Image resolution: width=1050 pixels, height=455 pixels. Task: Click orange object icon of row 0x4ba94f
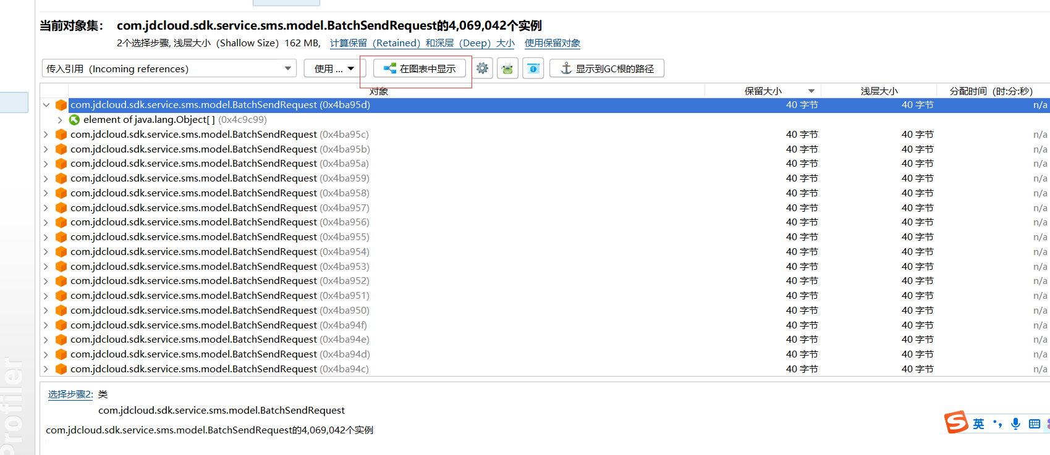click(61, 325)
